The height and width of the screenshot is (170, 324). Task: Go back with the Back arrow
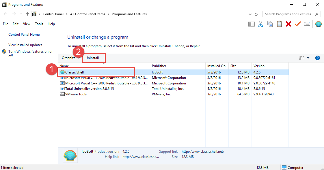[5, 14]
